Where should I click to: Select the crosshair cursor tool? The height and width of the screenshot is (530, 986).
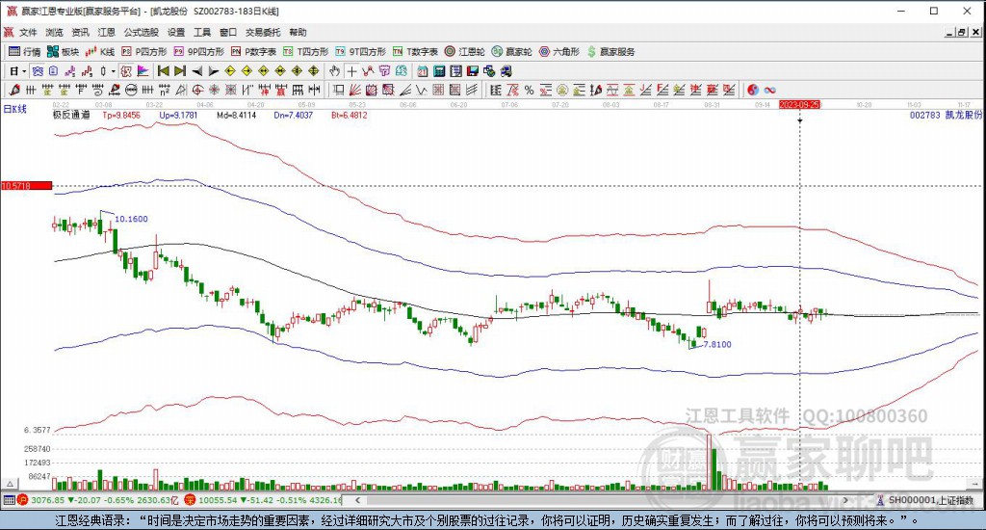click(x=351, y=71)
